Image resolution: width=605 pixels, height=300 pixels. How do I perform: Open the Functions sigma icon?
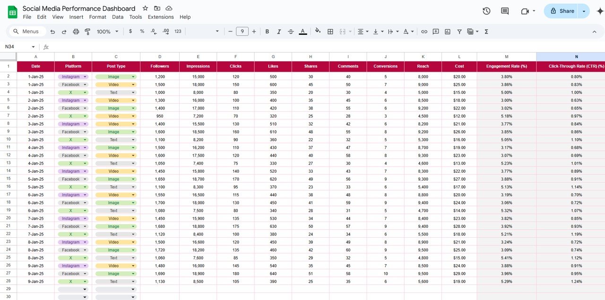click(x=486, y=32)
